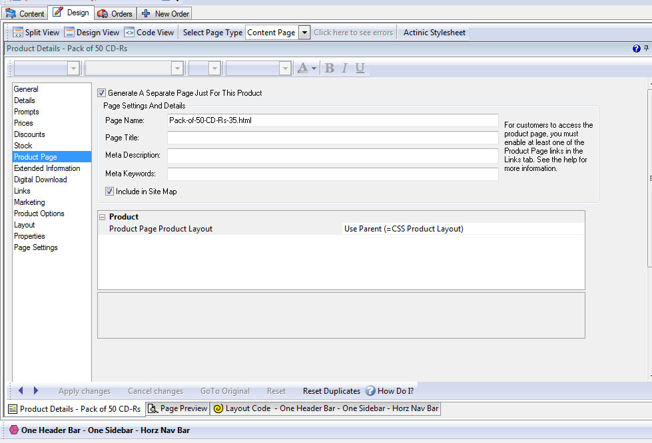
Task: Switch to the Orders tab
Action: point(115,13)
